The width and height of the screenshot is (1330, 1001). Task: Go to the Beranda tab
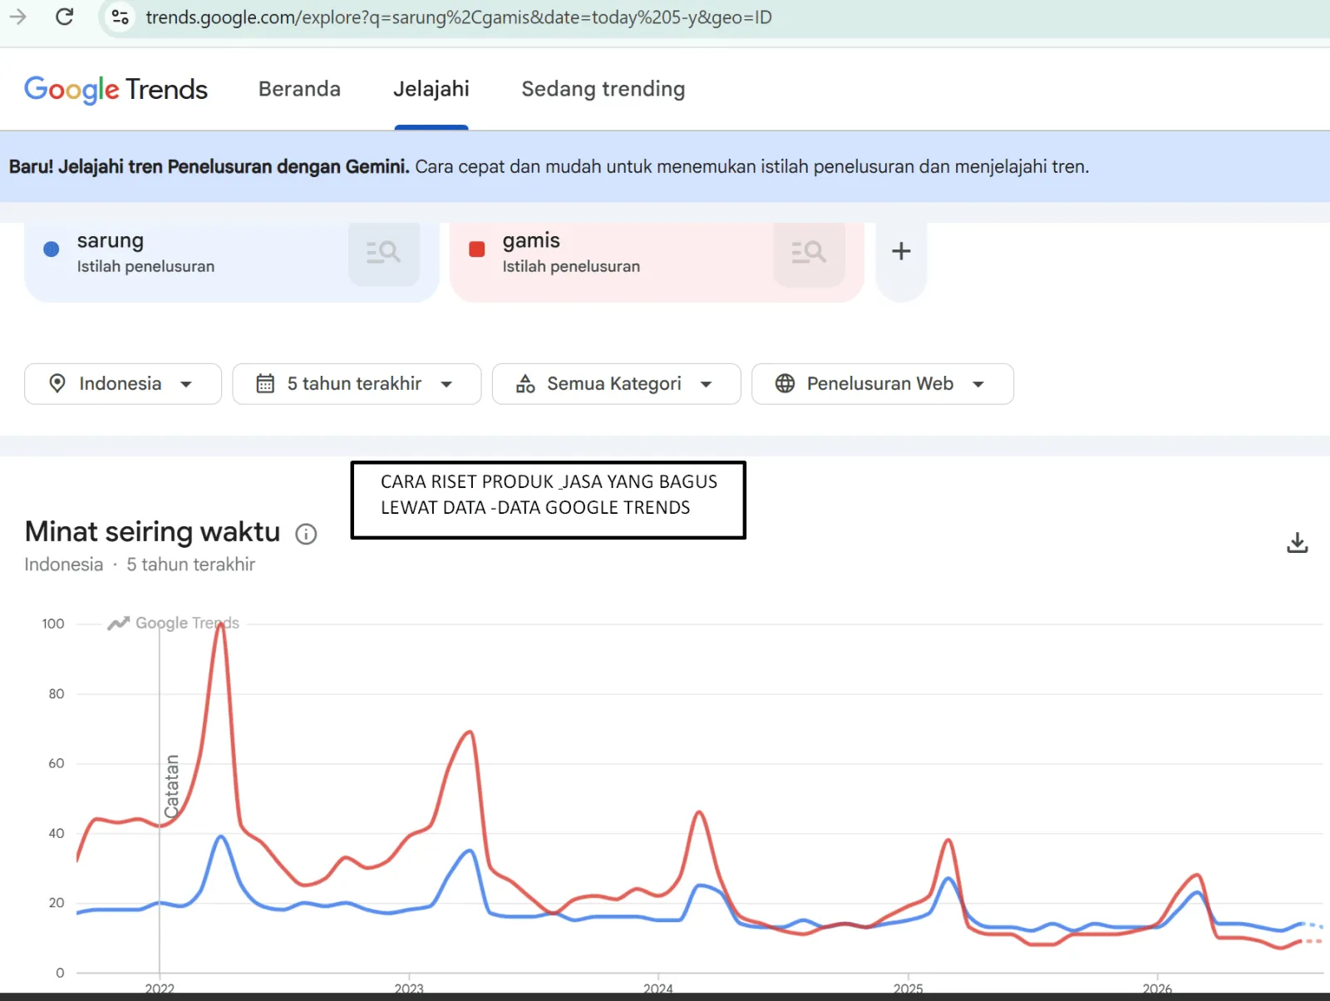click(x=299, y=89)
